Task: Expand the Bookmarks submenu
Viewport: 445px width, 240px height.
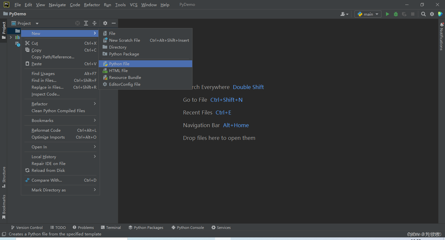Action: tap(60, 120)
